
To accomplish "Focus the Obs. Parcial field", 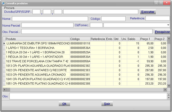I will click(87, 32).
